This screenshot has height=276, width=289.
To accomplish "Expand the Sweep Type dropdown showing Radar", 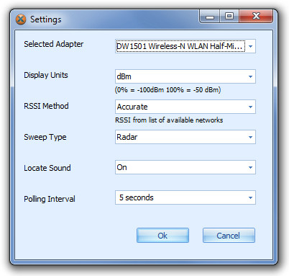I will click(x=185, y=137).
